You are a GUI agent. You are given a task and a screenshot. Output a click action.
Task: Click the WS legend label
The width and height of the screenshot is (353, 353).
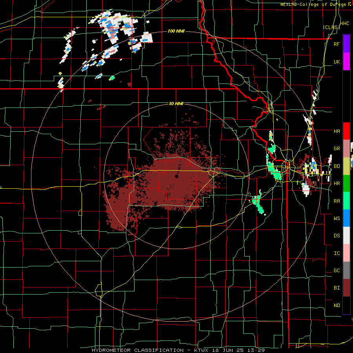pyautogui.click(x=337, y=218)
